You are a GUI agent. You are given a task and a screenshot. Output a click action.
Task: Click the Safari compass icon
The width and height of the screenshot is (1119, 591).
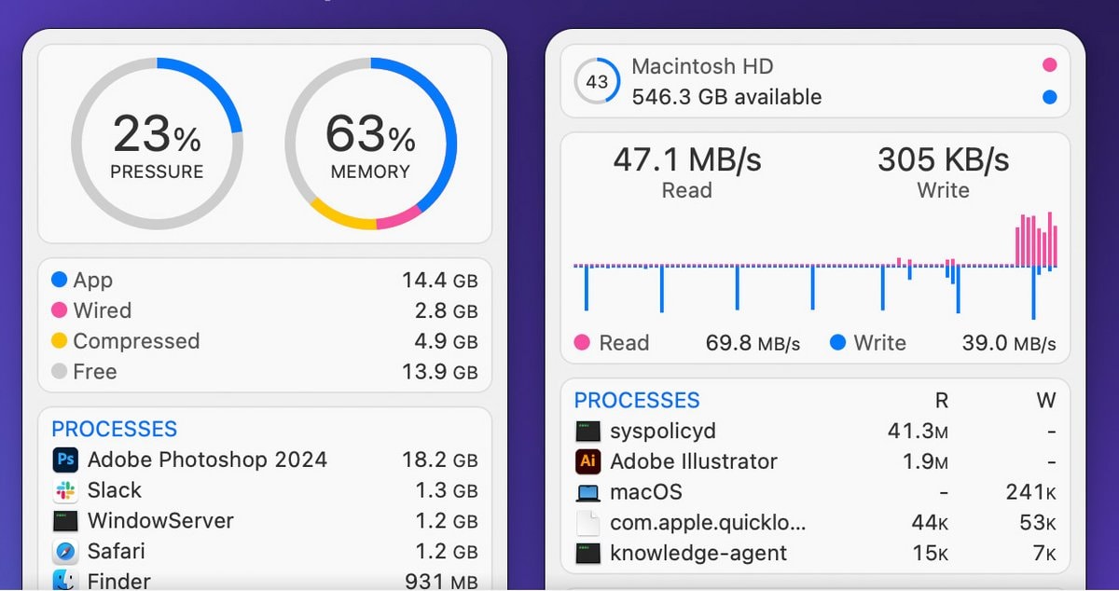(65, 552)
